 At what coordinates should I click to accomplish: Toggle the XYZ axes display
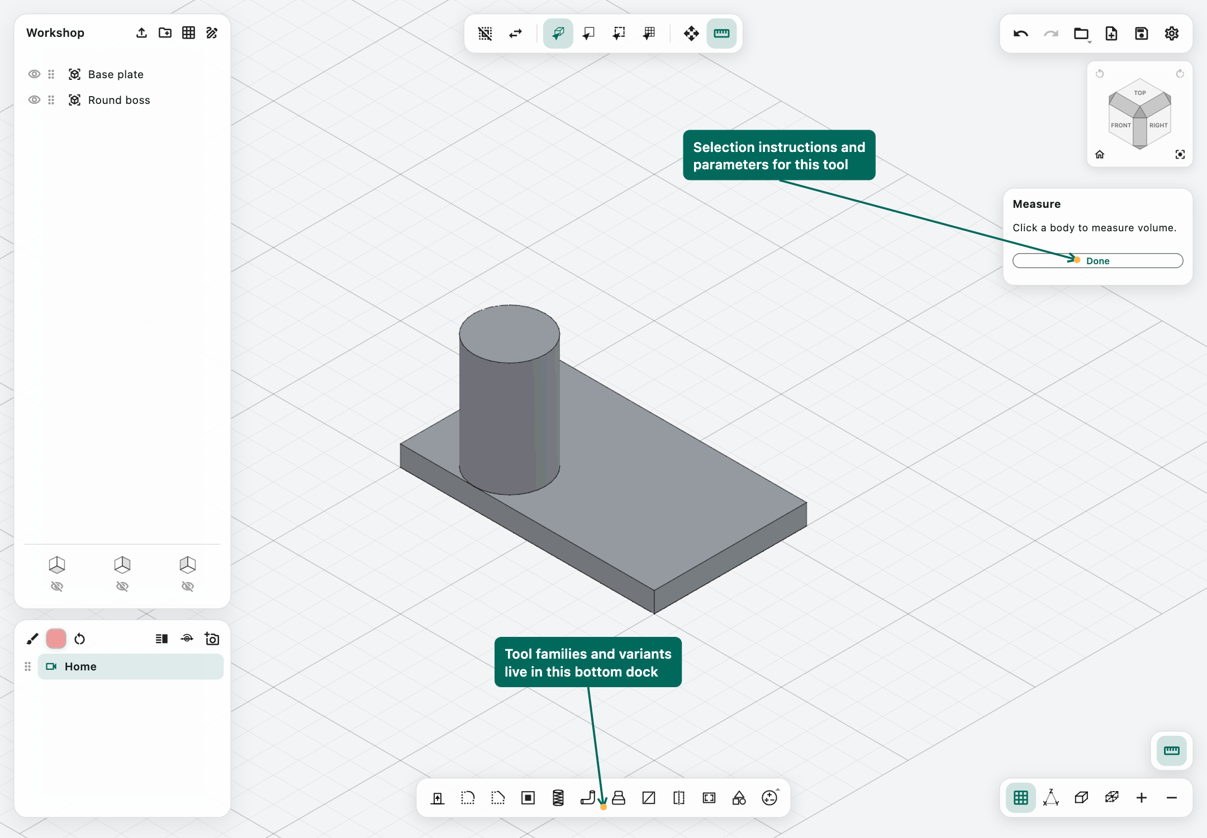(1051, 798)
